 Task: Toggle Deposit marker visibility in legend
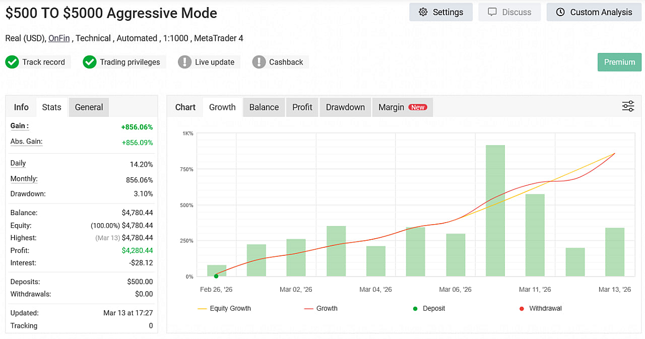pos(429,308)
